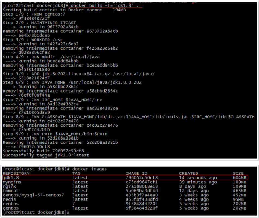Select the 'Step 6/9 : ENV JAVA_HOME' line

[72, 82]
